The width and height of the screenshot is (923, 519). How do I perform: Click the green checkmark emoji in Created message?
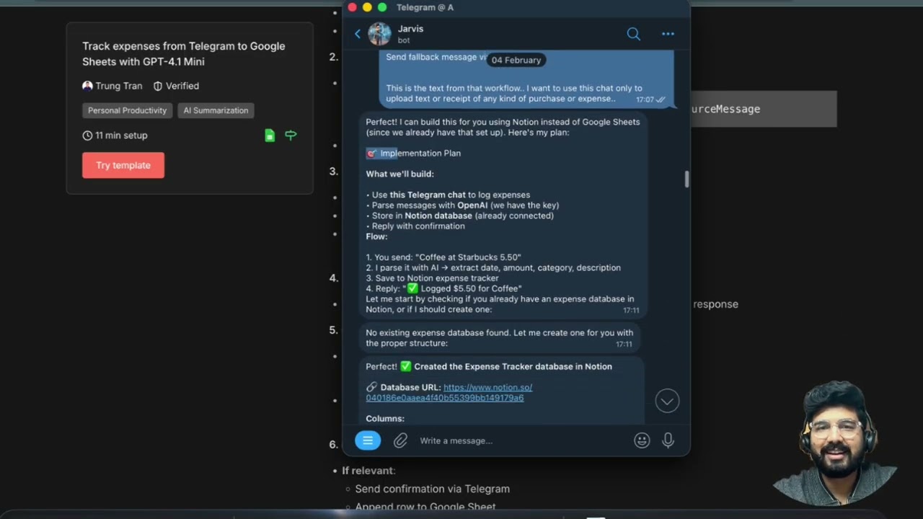click(405, 366)
